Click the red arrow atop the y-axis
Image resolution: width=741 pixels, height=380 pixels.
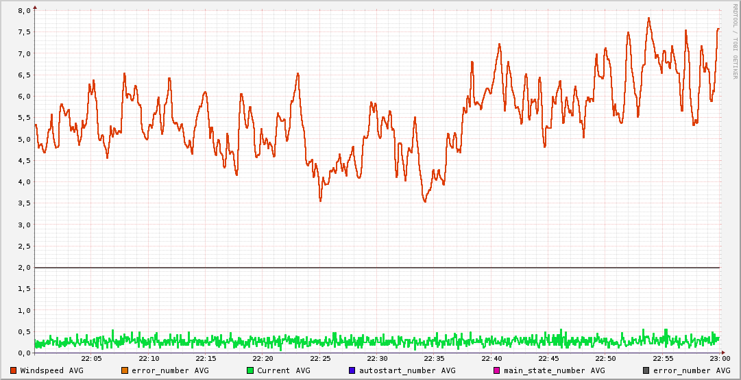pos(34,8)
